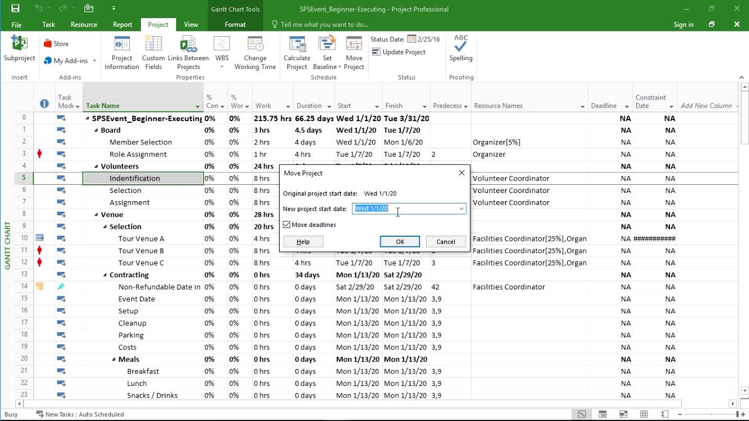Click the note indicator on row 14
The image size is (749, 421).
click(x=40, y=287)
